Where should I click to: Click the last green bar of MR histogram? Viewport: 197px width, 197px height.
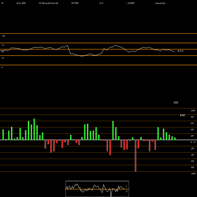175,139
